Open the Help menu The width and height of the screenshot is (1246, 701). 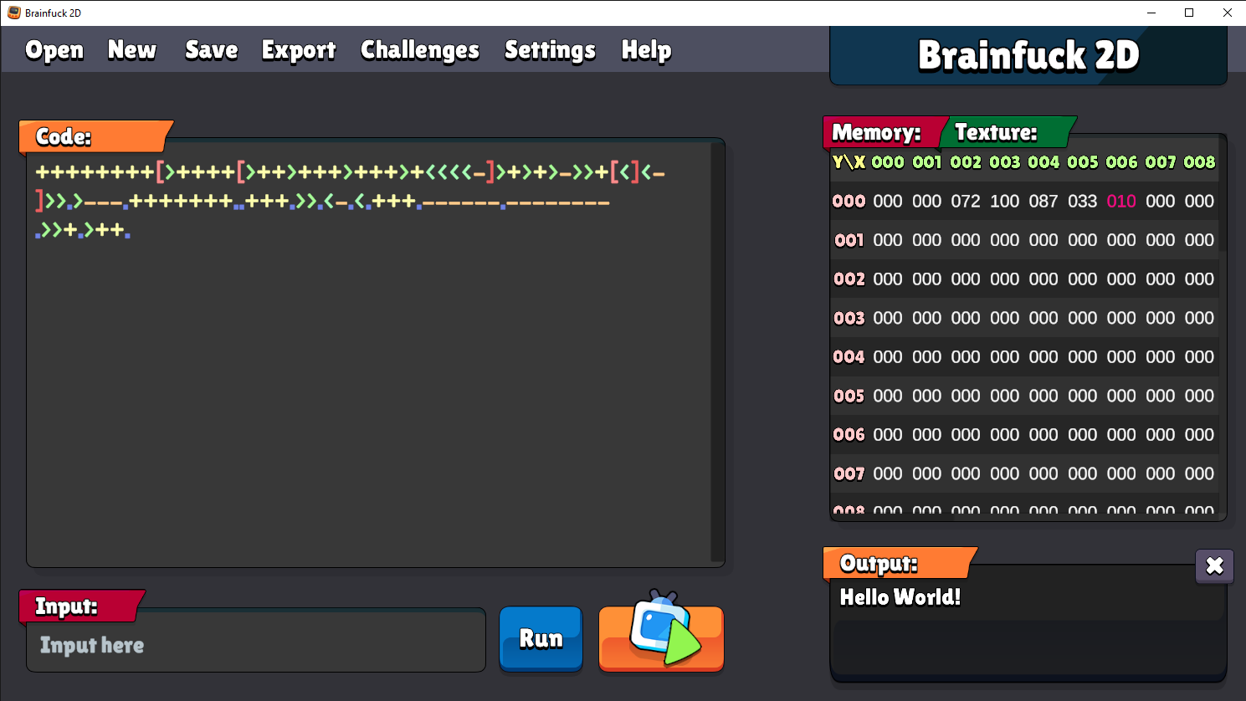click(x=646, y=50)
